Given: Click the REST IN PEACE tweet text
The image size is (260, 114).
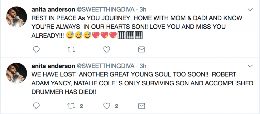Looking at the screenshot, I should point(137,27).
